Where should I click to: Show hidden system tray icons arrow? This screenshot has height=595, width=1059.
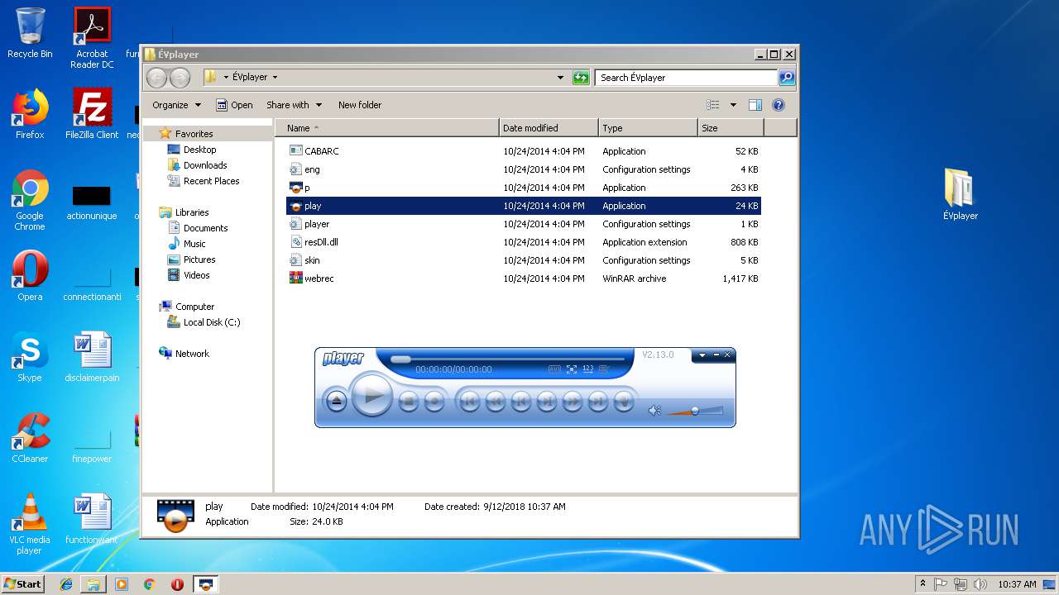pyautogui.click(x=922, y=583)
